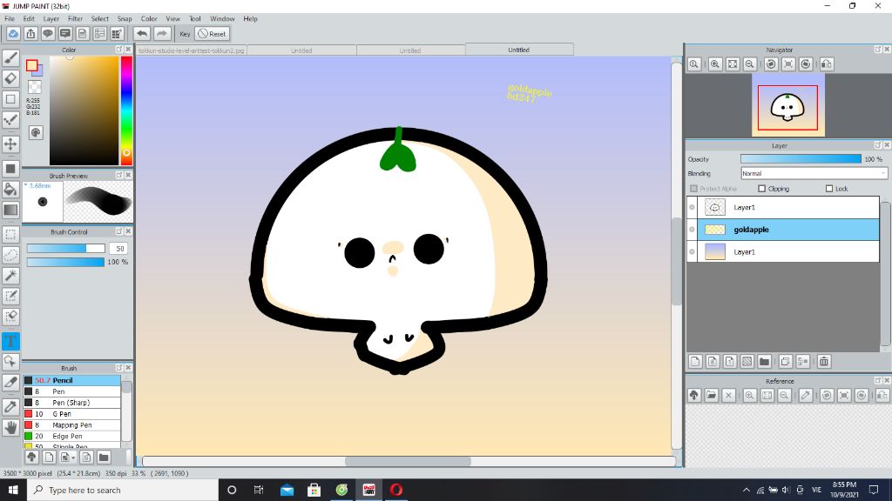The height and width of the screenshot is (501, 892).
Task: Open the add-brush dropdown arrow in Brush panel
Action: click(x=73, y=458)
